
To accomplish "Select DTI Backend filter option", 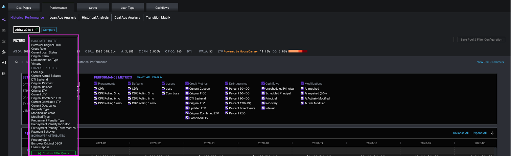I will (40, 80).
